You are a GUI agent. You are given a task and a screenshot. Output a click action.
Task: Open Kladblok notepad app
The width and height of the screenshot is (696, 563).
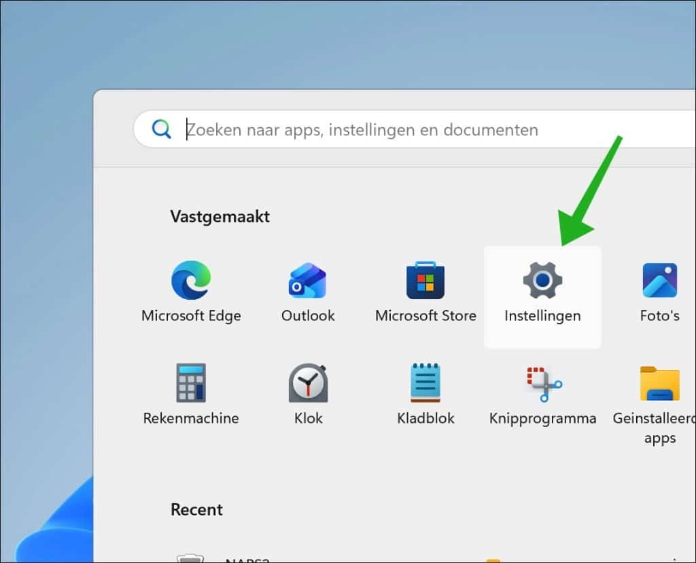(x=425, y=394)
